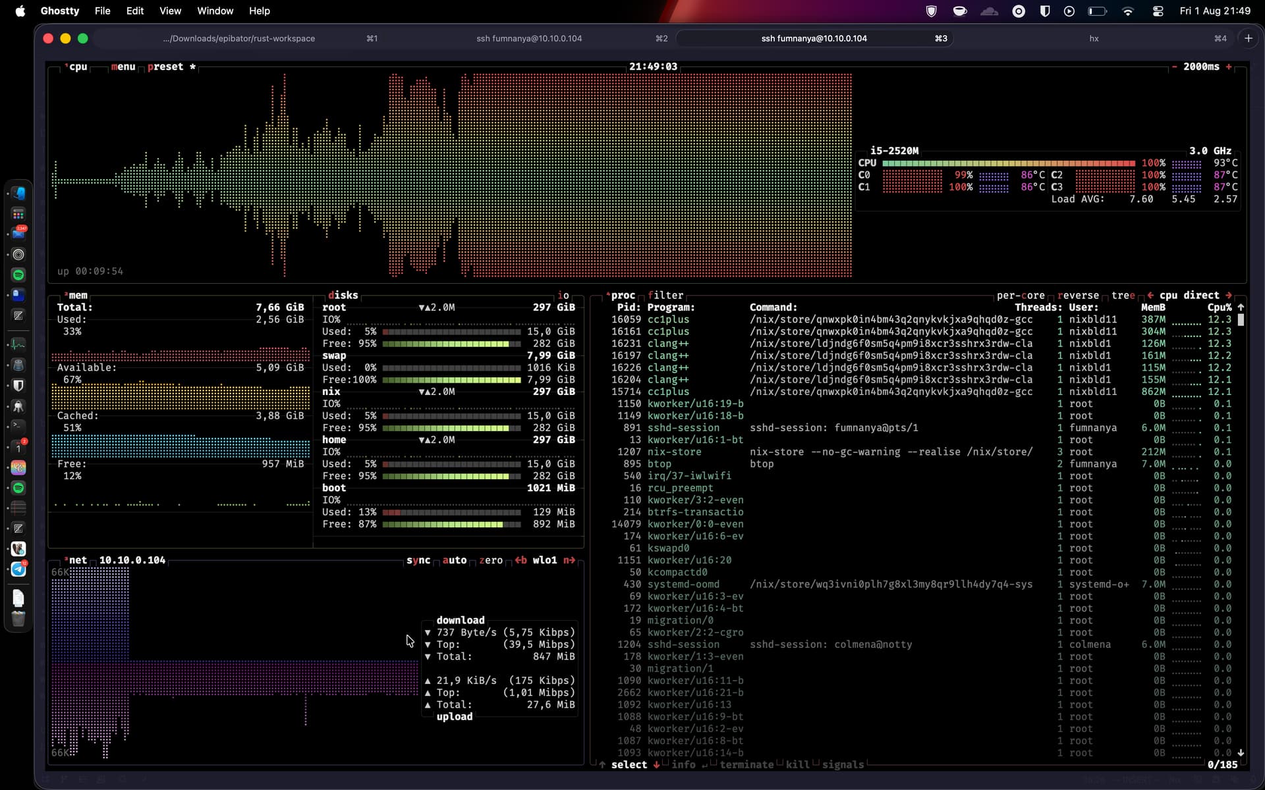This screenshot has width=1265, height=790.
Task: Toggle net sync scaling
Action: pyautogui.click(x=418, y=560)
